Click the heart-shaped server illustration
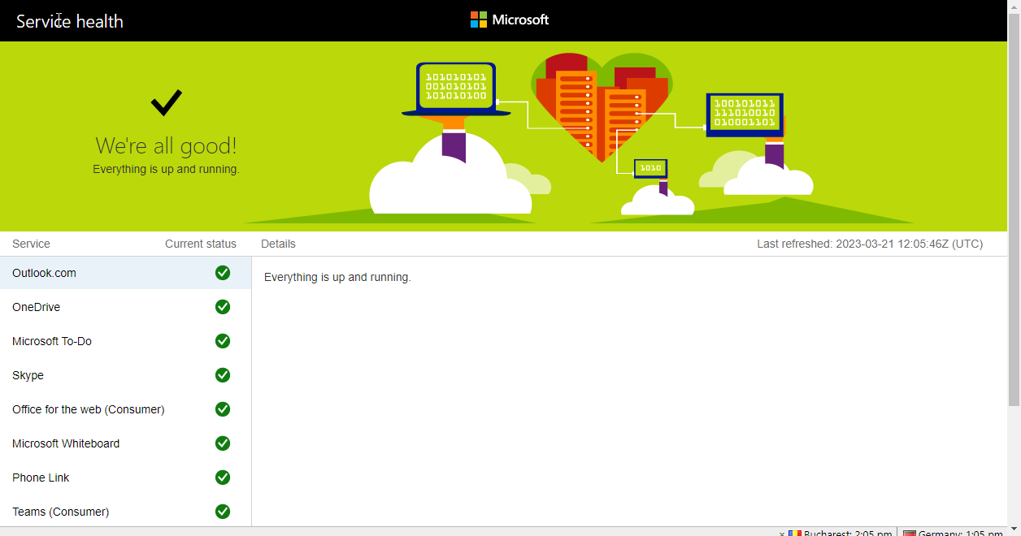The height and width of the screenshot is (536, 1021). [601, 107]
